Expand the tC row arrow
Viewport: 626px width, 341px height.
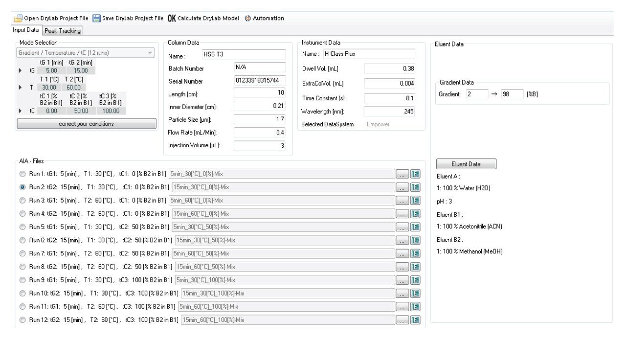(20, 111)
